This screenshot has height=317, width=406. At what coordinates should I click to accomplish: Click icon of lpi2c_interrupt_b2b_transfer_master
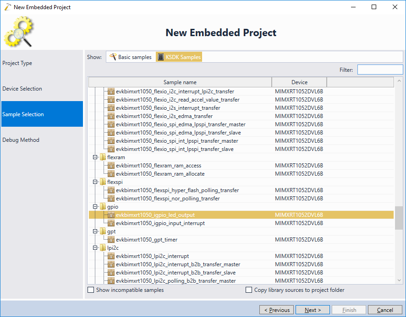tap(111, 264)
